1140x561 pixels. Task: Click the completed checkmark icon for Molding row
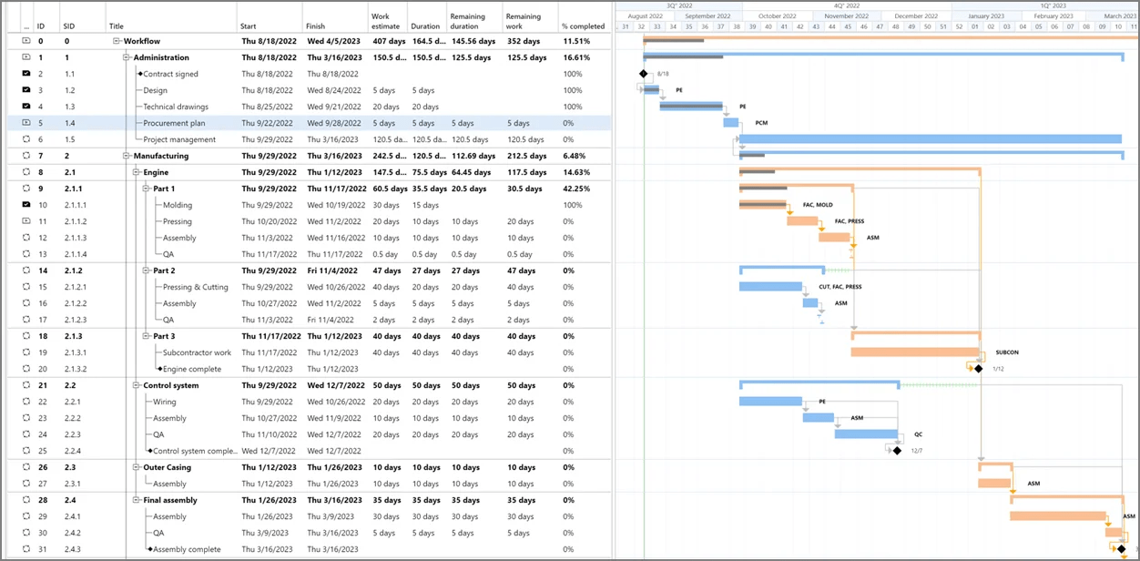pyautogui.click(x=25, y=205)
